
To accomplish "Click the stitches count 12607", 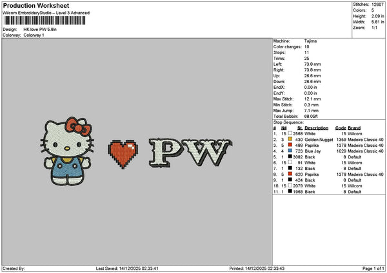I will (377, 5).
